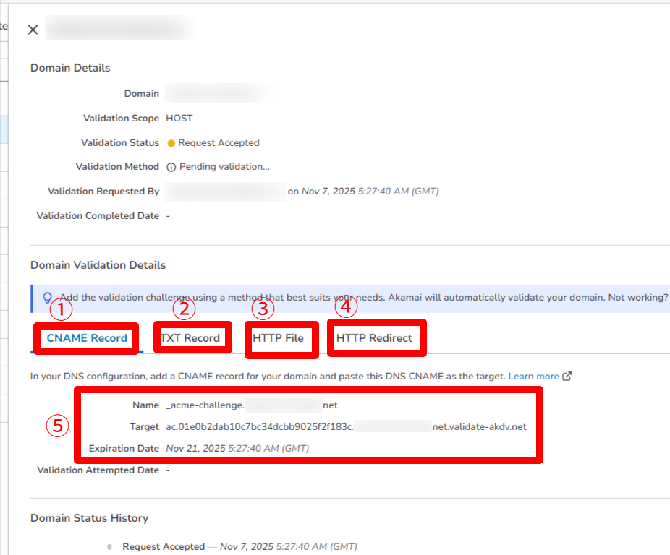Screen dimensions: 670x555
Task: Open the Learn more link
Action: [533, 377]
